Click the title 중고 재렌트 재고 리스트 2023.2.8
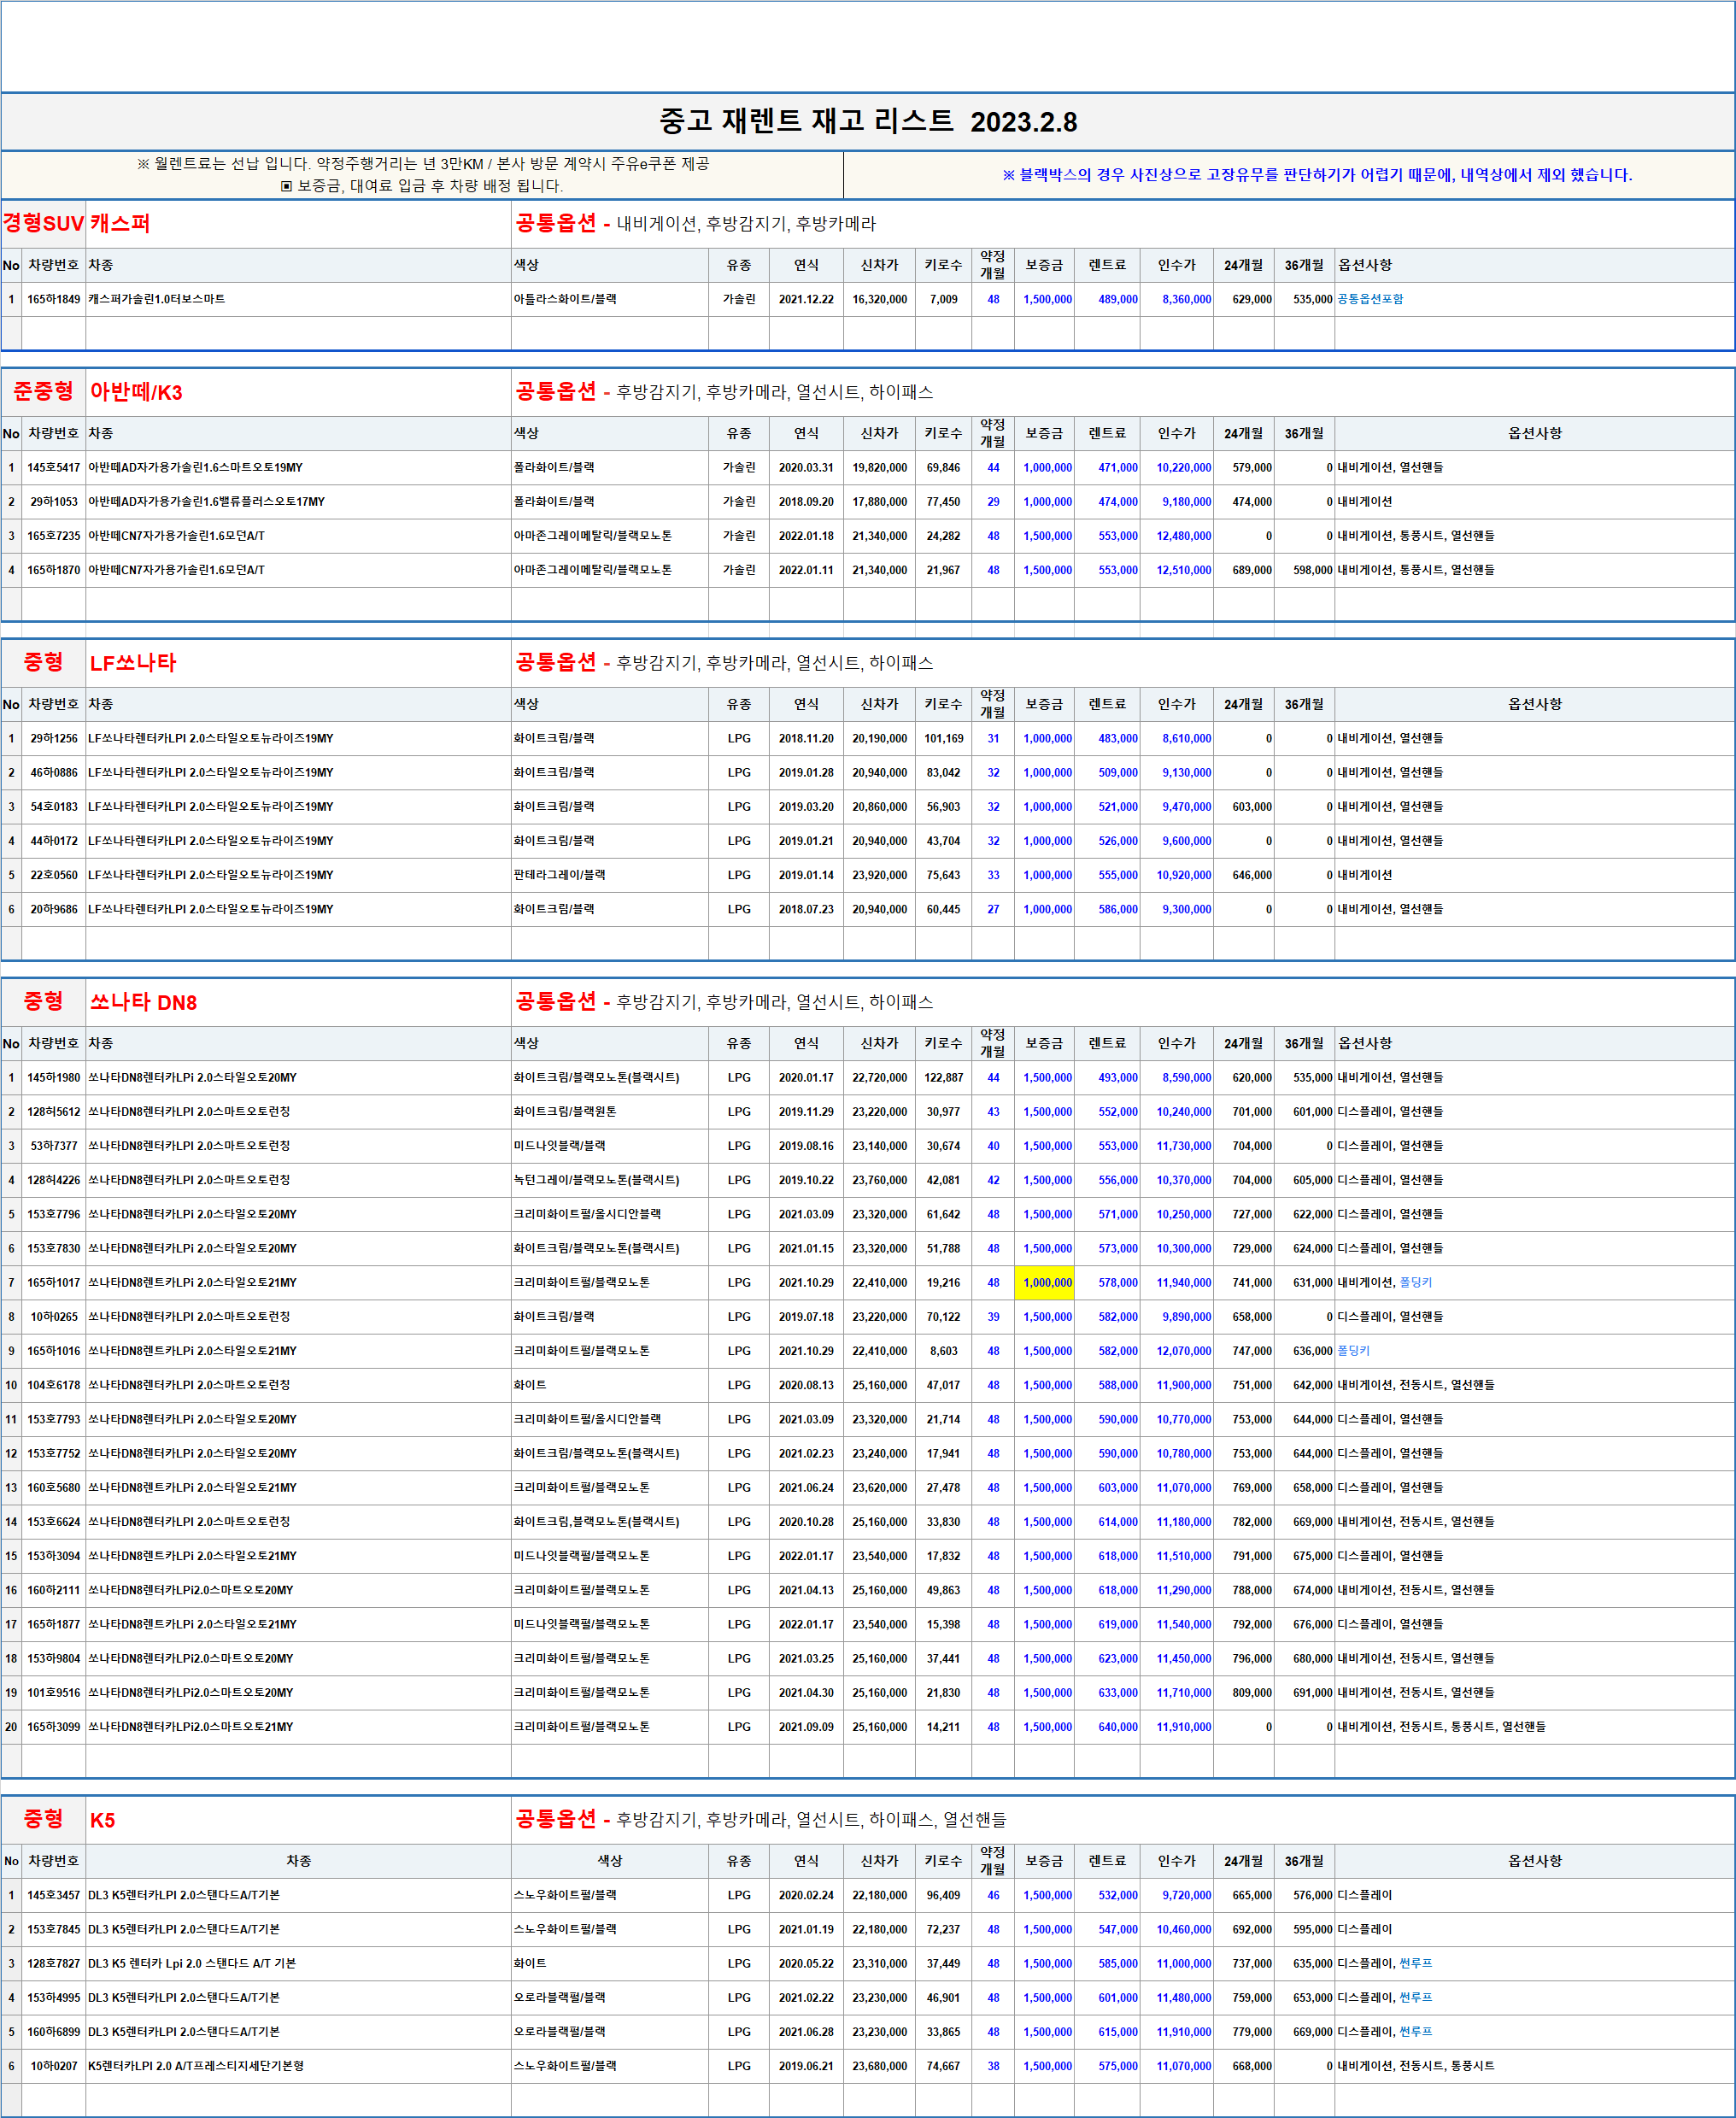 867,122
